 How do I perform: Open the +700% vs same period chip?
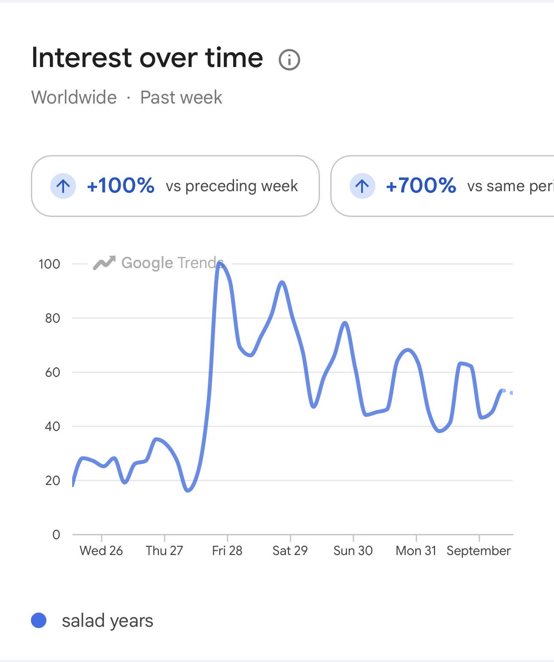coord(442,186)
